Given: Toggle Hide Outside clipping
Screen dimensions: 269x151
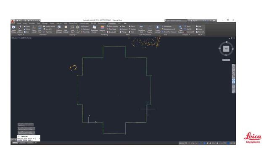Looking at the screenshot, I should pyautogui.click(x=66, y=29).
